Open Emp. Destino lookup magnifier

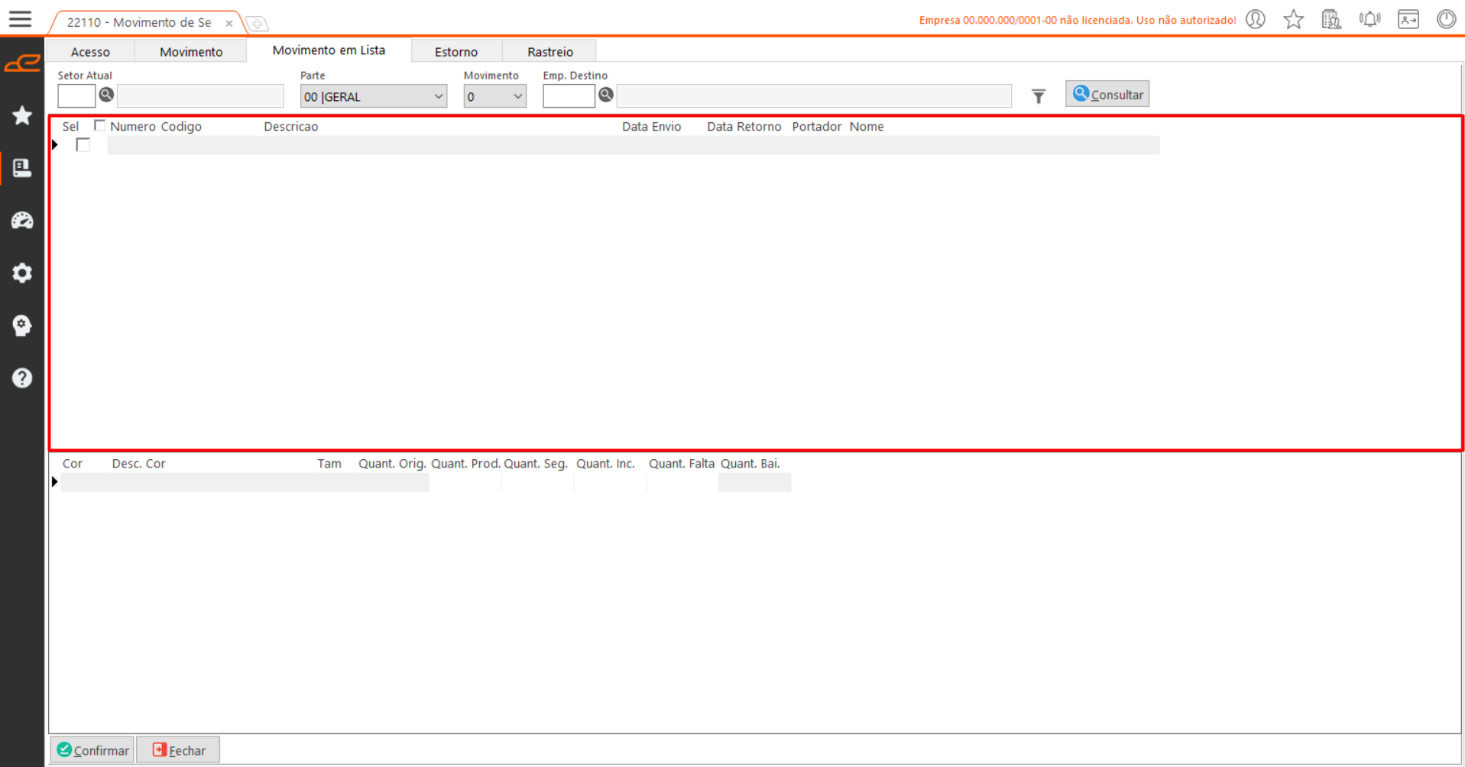coord(605,95)
